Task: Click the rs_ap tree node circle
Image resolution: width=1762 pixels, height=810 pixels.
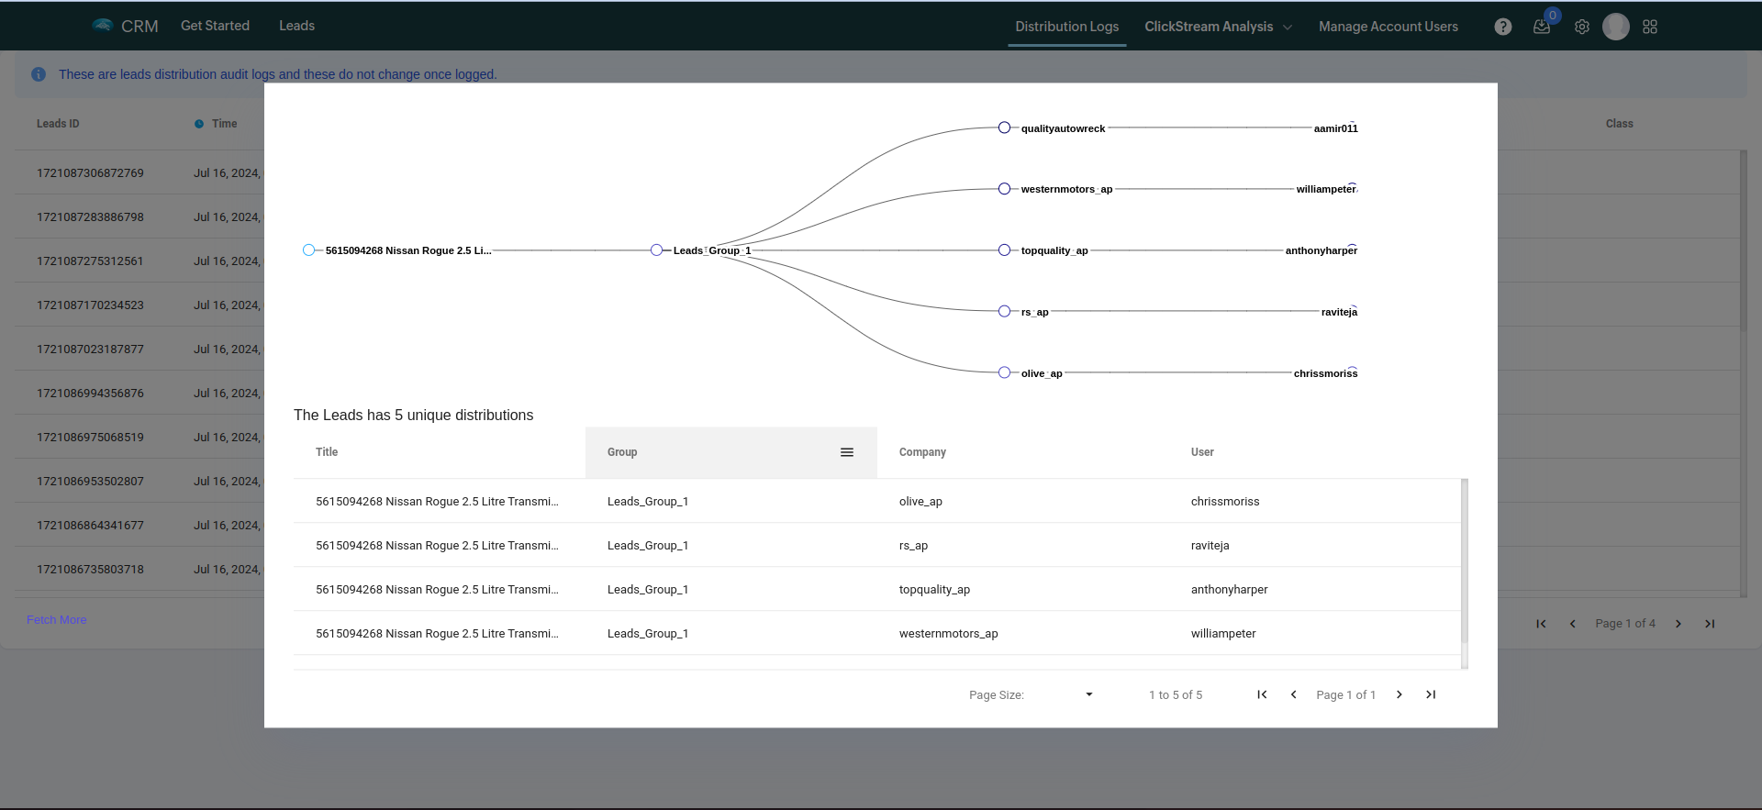Action: pyautogui.click(x=1004, y=312)
